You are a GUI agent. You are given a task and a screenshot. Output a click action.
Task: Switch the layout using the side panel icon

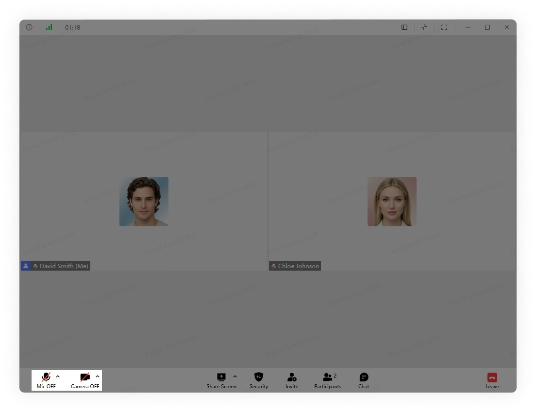404,27
